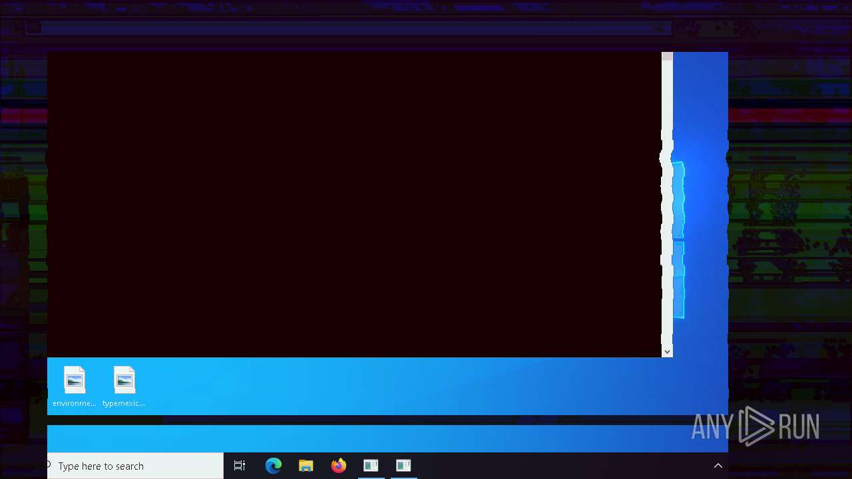Click the 'Type here to search' box
852x479 pixels.
coord(135,466)
